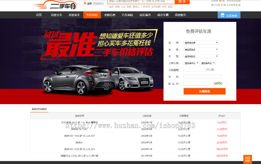Click the shop icon beside 认证商家
Screen dimensions: 261x164
click(x=222, y=15)
